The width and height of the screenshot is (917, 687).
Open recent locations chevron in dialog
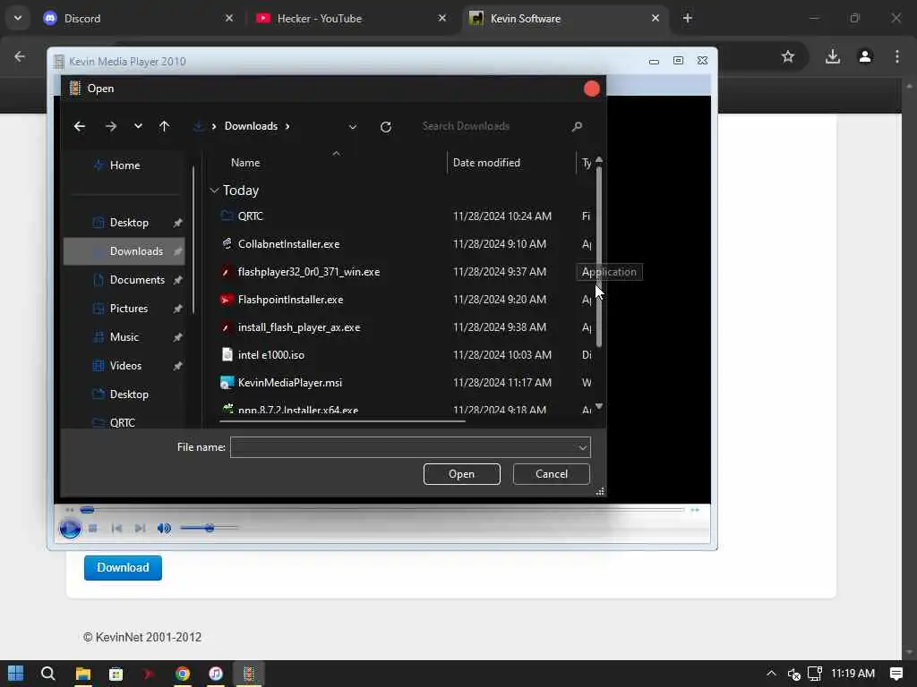(x=138, y=126)
